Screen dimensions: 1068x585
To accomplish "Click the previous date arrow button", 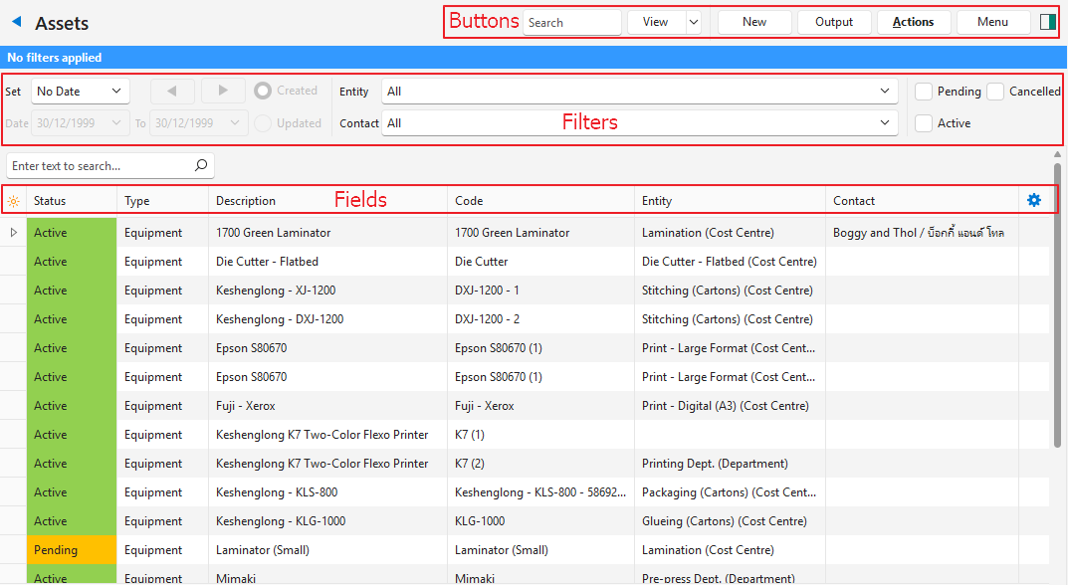I will click(173, 91).
